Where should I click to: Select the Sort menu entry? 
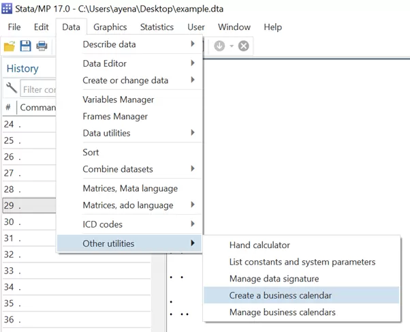coord(91,152)
